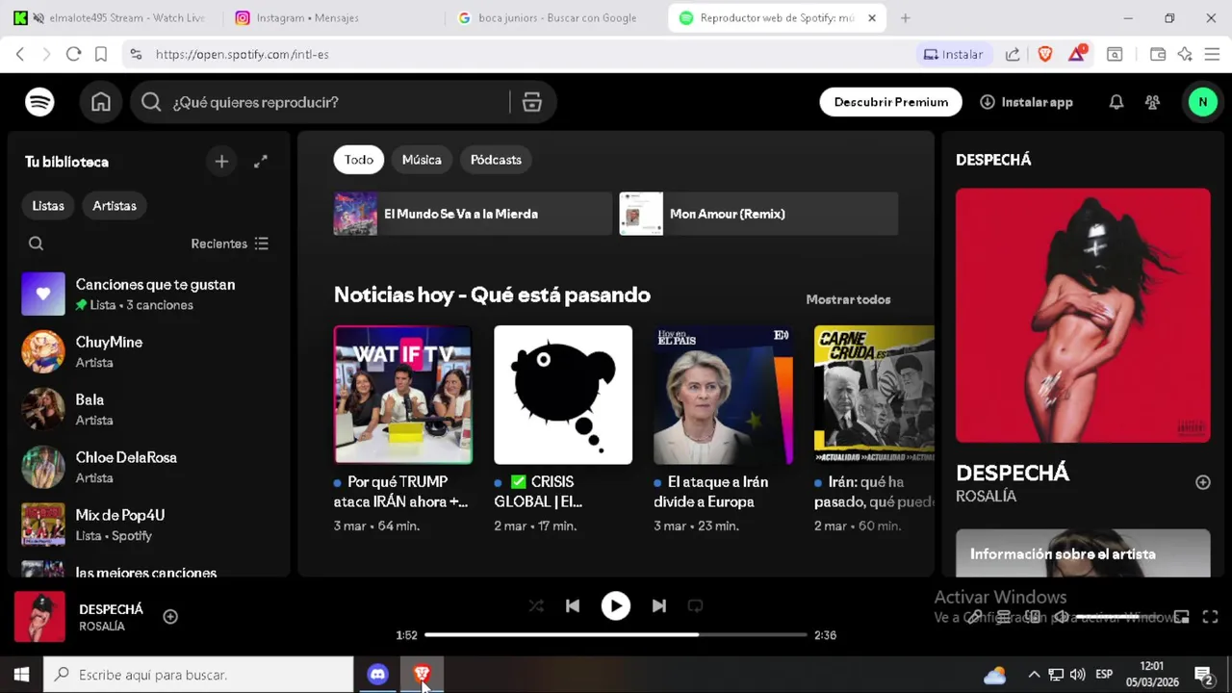Play the current song DESPECHÁ

[616, 605]
